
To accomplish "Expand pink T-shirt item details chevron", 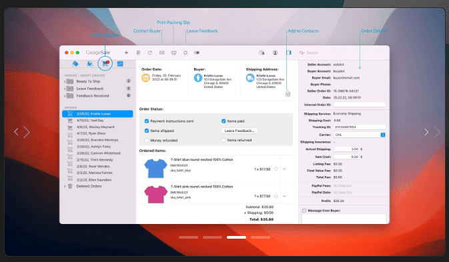I will (284, 196).
